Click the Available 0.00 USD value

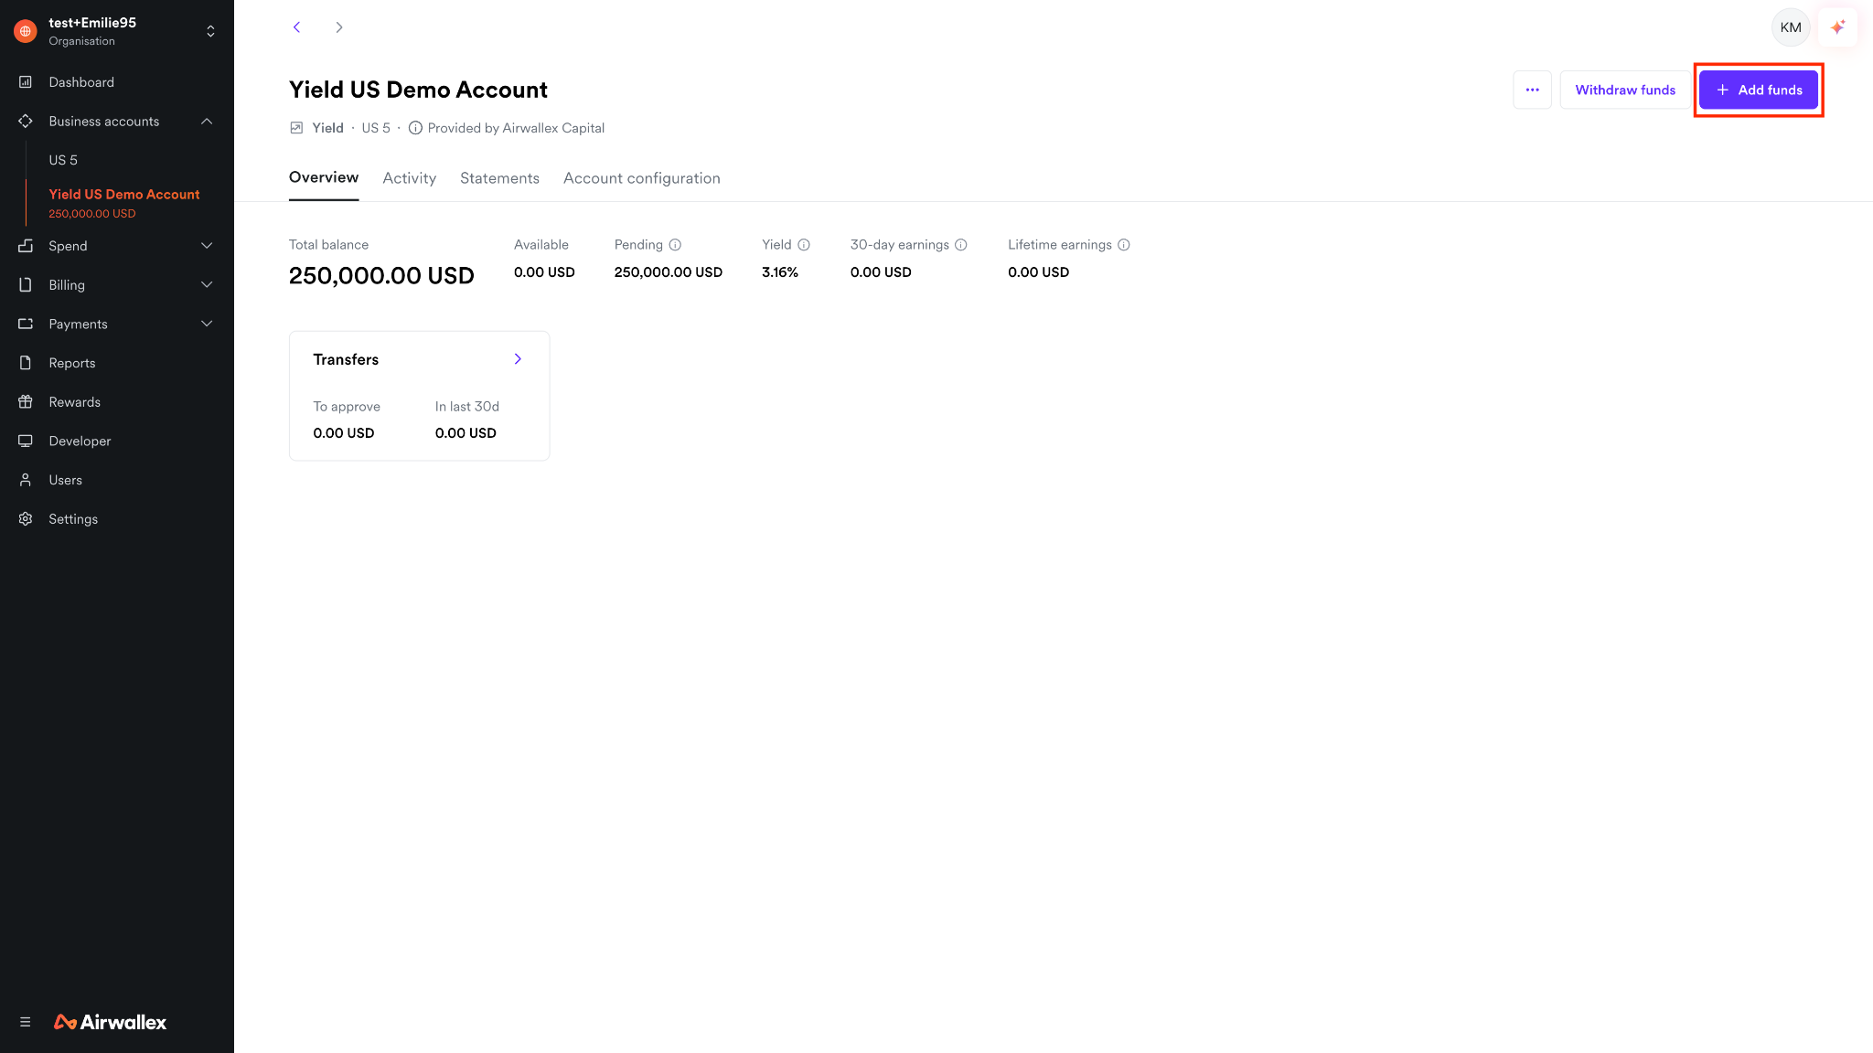pyautogui.click(x=544, y=272)
